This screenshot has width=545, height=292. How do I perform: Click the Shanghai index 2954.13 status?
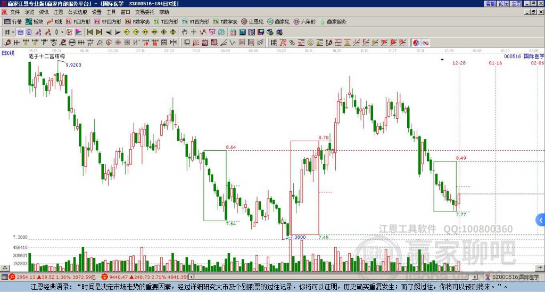(53, 277)
